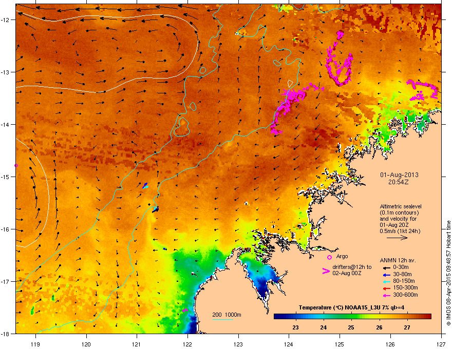Viewport: 452px width, 349px height.
Task: Click the '300-600m' depth label
Action: (405, 295)
